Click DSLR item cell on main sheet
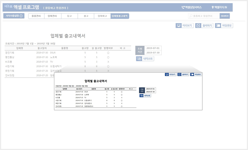248x150 pixels. click(x=53, y=53)
